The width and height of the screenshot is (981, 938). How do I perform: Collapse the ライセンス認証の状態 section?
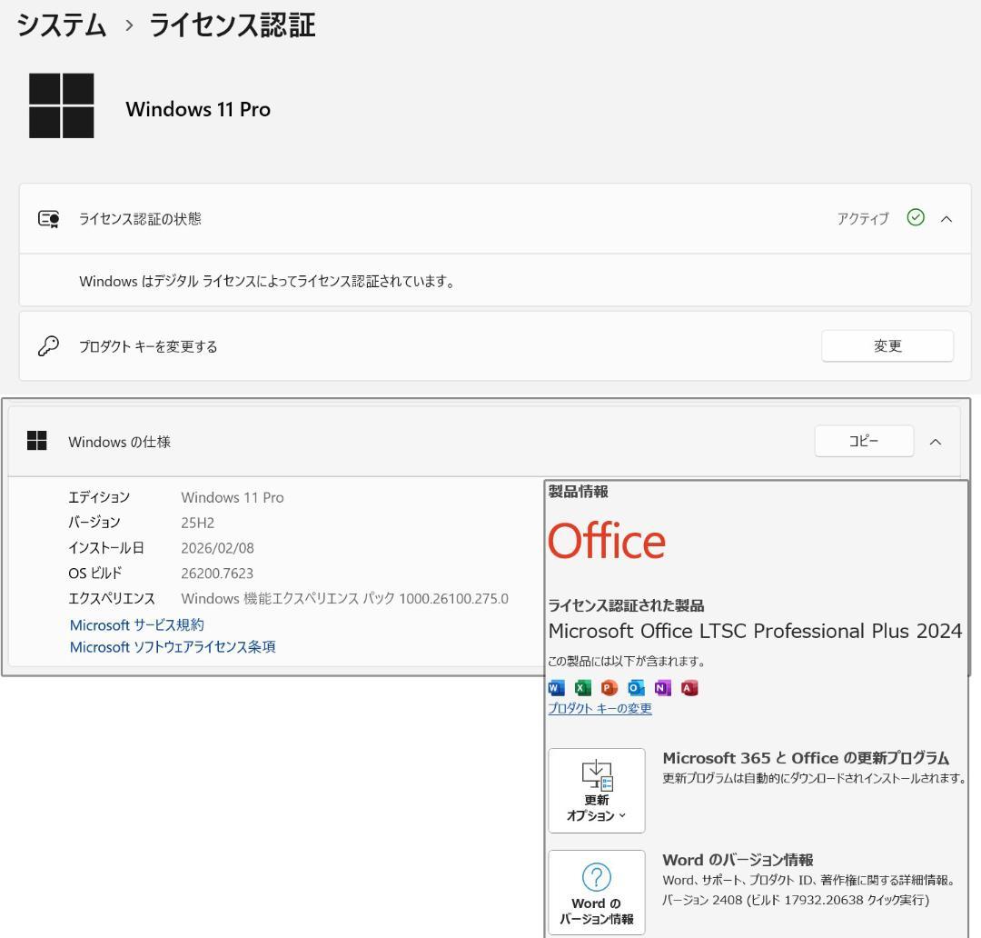pyautogui.click(x=946, y=218)
